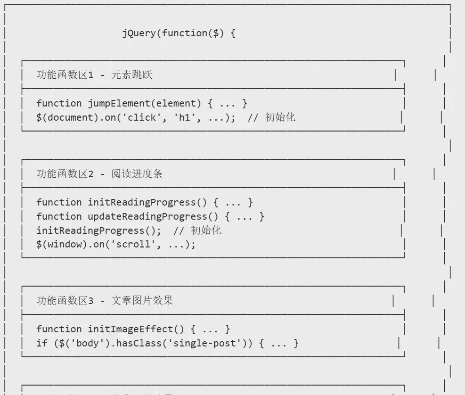Click the 初始化 comment after initReadingProgress();
The height and width of the screenshot is (395, 465).
(x=206, y=230)
